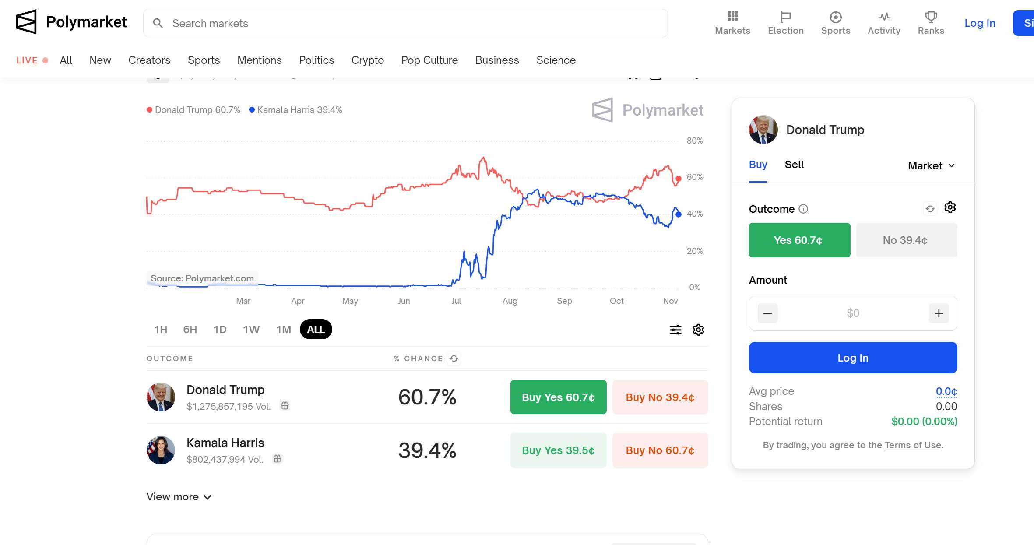Click the Polymarket logo icon
The height and width of the screenshot is (545, 1034).
(26, 22)
